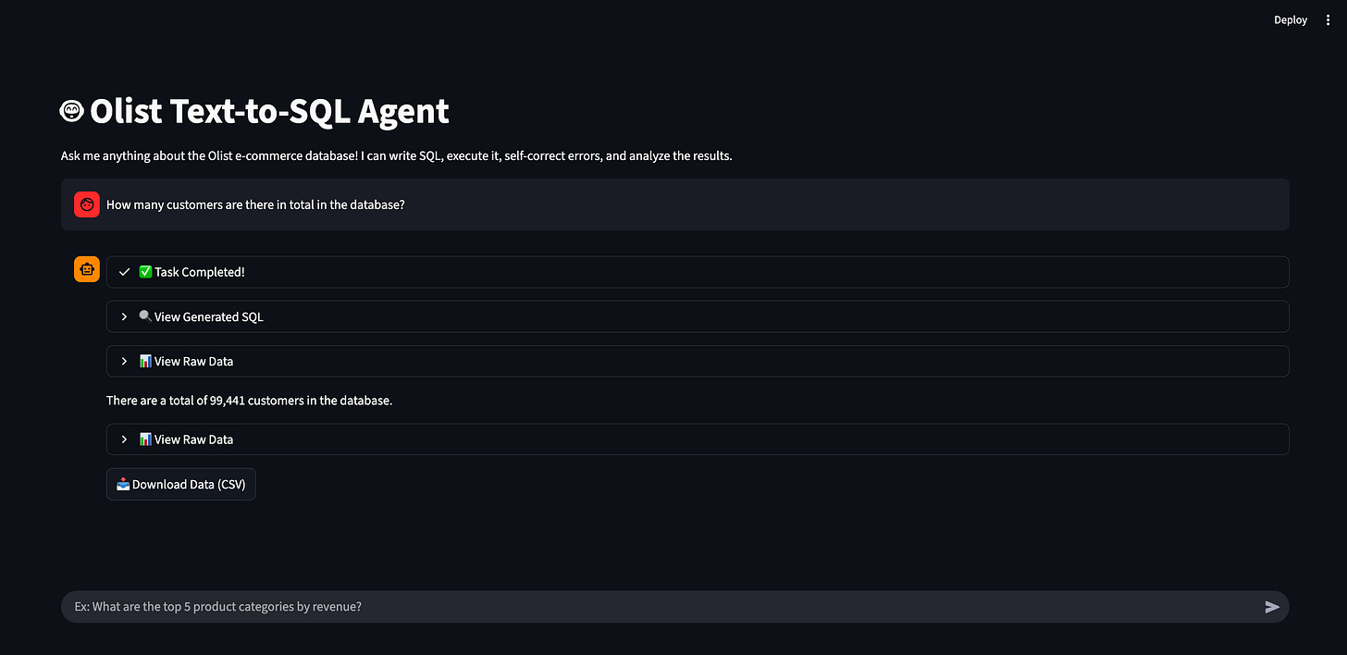
Task: Click the robot assistant avatar icon
Action: click(x=86, y=268)
